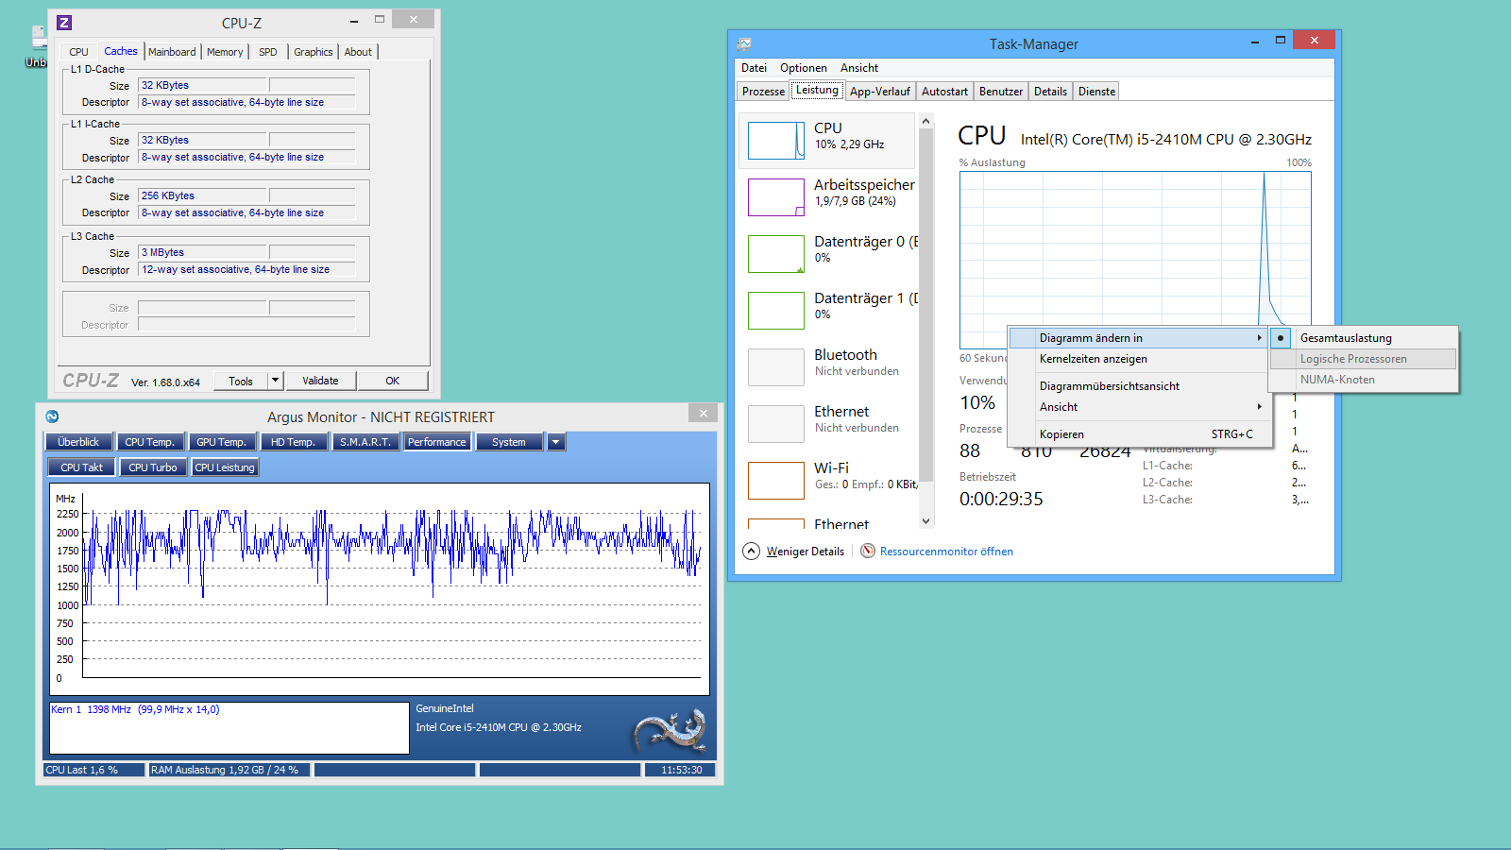Image resolution: width=1511 pixels, height=850 pixels.
Task: Click the Tools button in CPU-Z
Action: coord(241,381)
